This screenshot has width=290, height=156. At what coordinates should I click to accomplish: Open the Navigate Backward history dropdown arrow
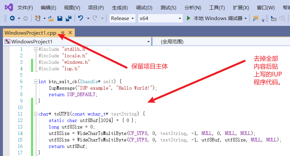(x=19, y=18)
